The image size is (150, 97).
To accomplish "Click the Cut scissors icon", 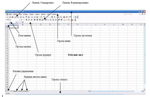I will pyautogui.click(x=32, y=17).
